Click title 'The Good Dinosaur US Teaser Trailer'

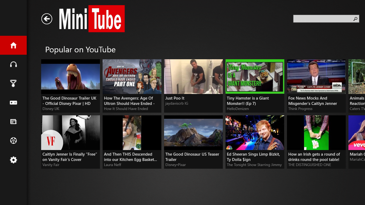pyautogui.click(x=192, y=157)
